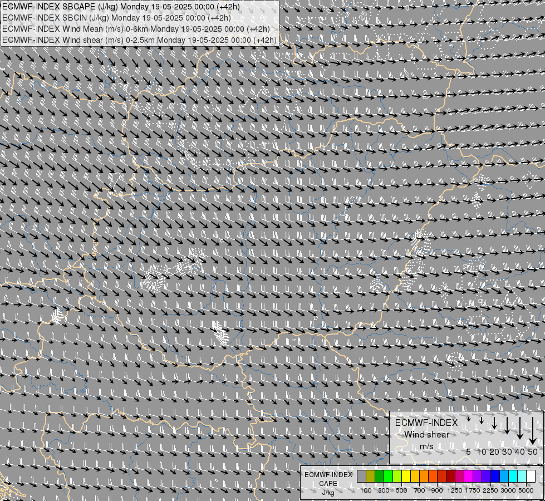Viewport: 545px width, 501px height.
Task: Click the 40 m/s wind shear arrow
Action: pyautogui.click(x=520, y=428)
